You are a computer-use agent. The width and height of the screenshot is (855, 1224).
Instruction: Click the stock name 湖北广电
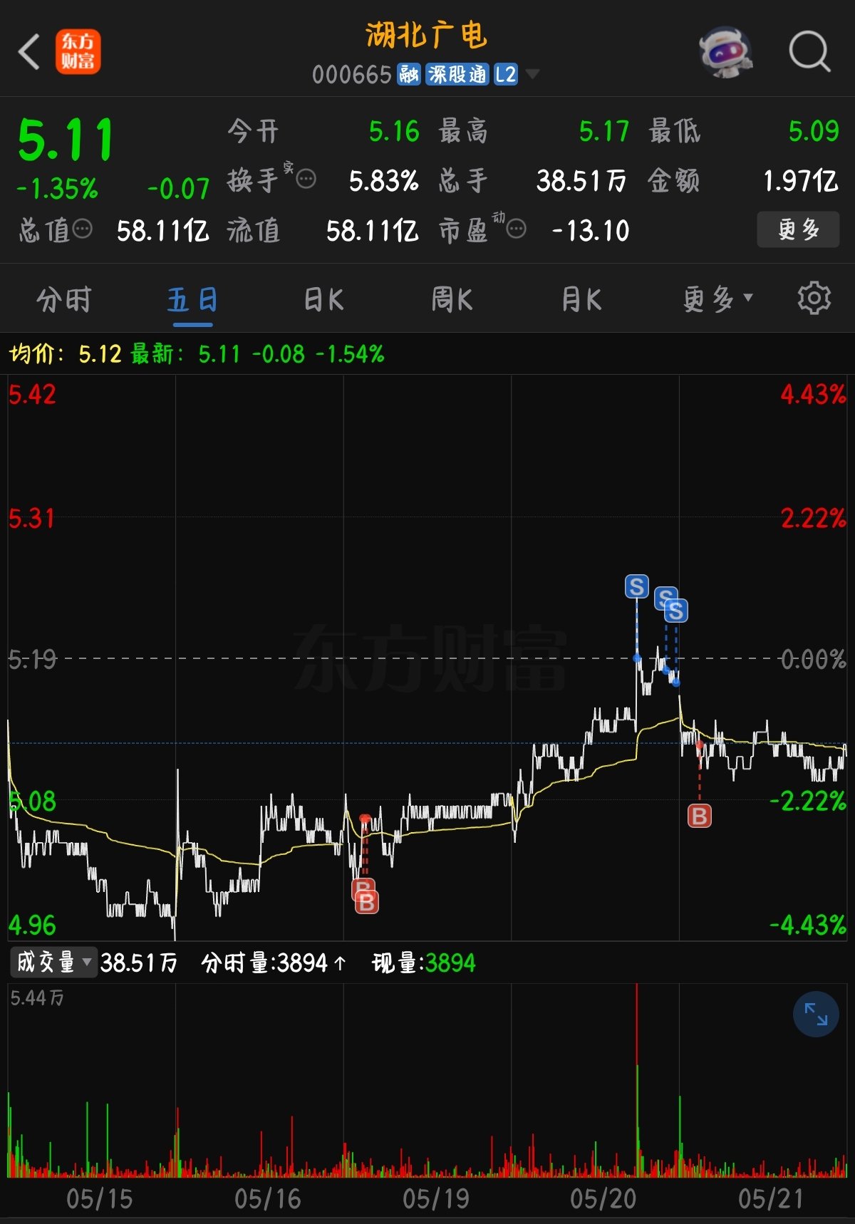[x=426, y=35]
